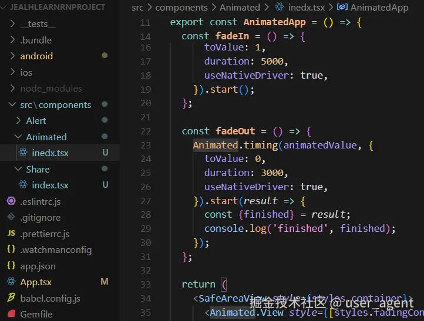
Task: Click the ESLint icon beside .eslintrc.js
Action: click(11, 201)
